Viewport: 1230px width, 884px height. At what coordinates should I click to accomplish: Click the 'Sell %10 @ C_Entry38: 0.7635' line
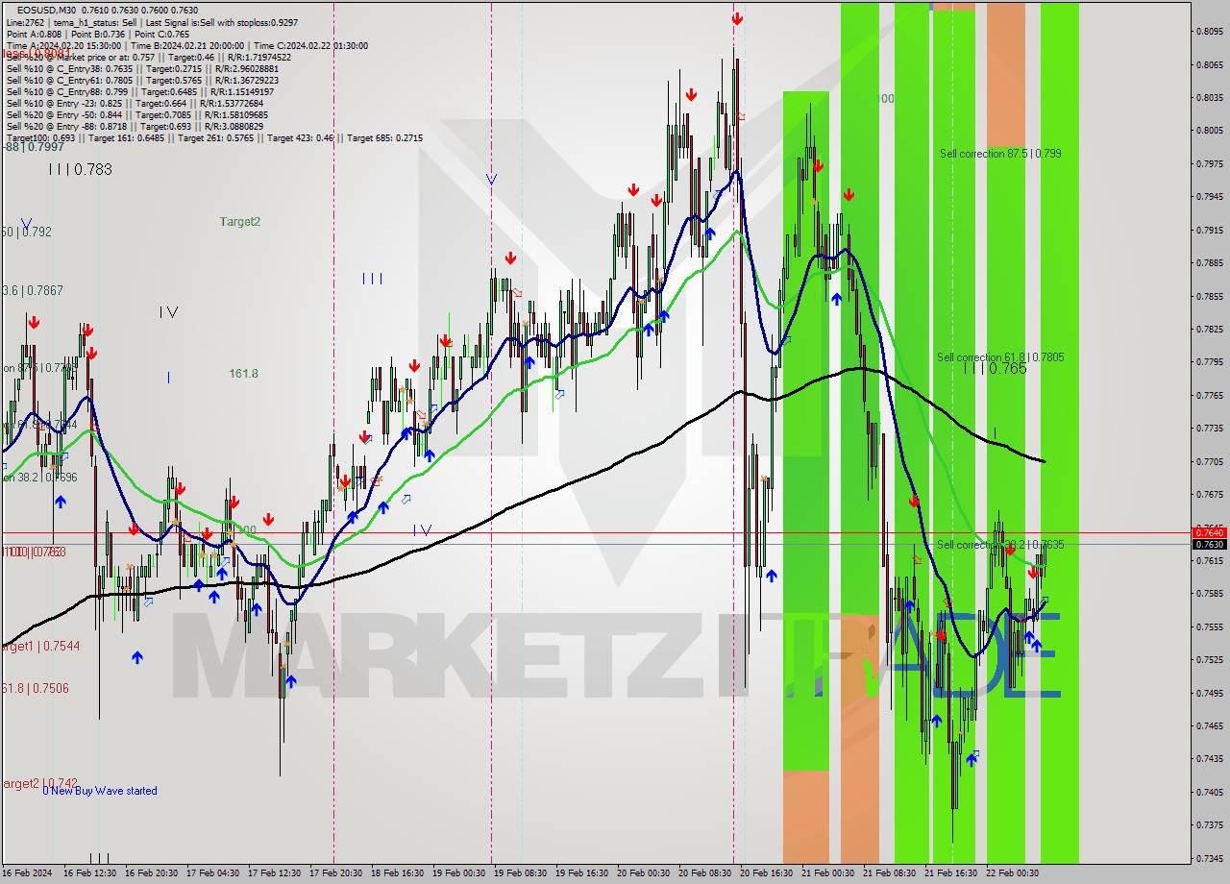click(x=142, y=68)
